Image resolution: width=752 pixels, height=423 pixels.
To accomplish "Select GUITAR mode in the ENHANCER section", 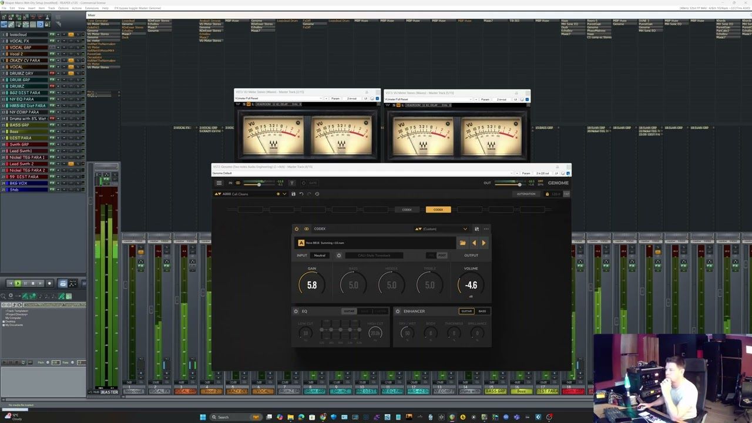I will point(466,311).
